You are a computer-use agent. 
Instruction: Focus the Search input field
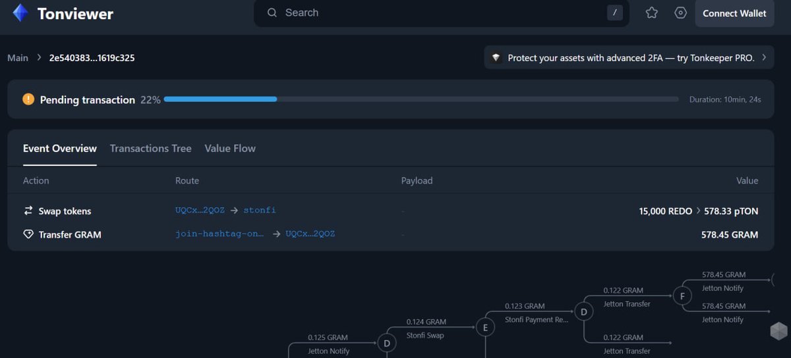(x=441, y=13)
